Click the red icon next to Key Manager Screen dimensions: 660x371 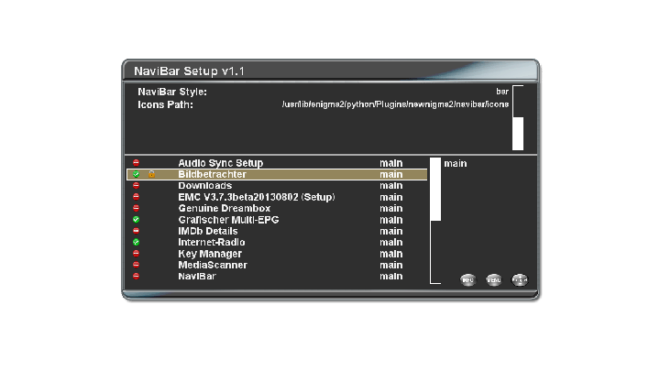coord(136,254)
